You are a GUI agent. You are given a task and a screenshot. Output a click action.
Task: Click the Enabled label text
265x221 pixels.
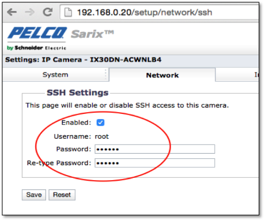76,123
